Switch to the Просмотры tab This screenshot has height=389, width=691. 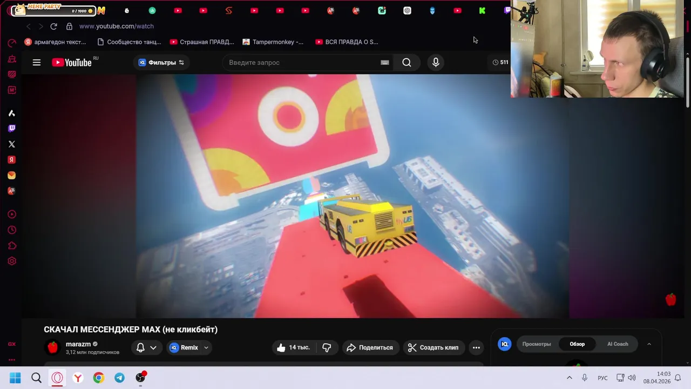tap(537, 344)
